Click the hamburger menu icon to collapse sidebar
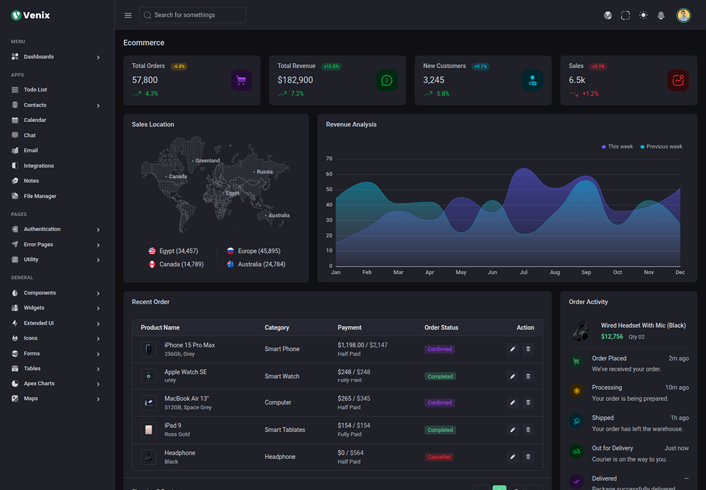The height and width of the screenshot is (490, 706). (128, 15)
